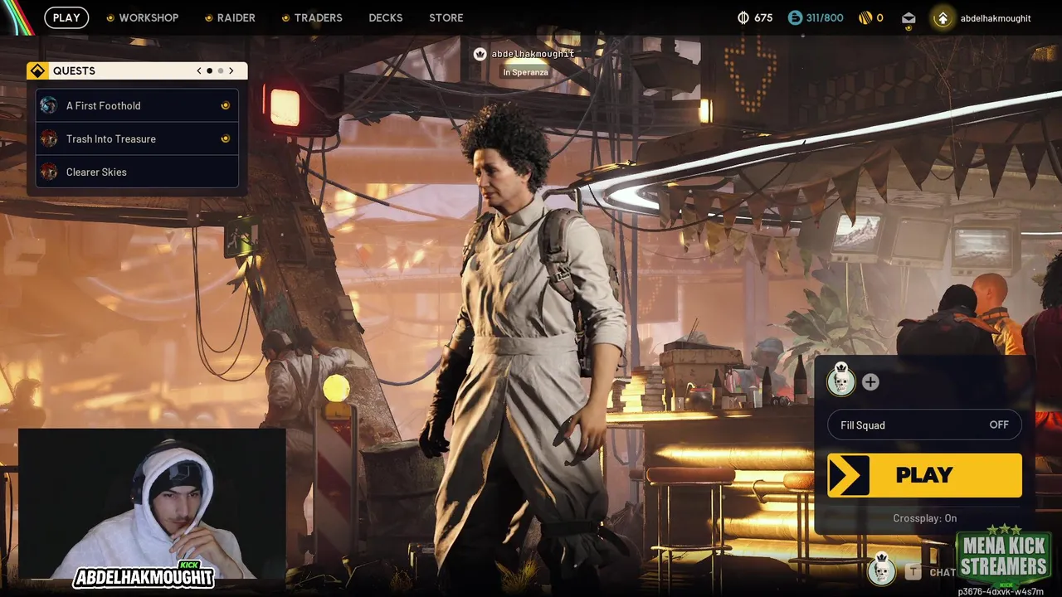1062x597 pixels.
Task: Open the DECKS tab
Action: point(386,17)
